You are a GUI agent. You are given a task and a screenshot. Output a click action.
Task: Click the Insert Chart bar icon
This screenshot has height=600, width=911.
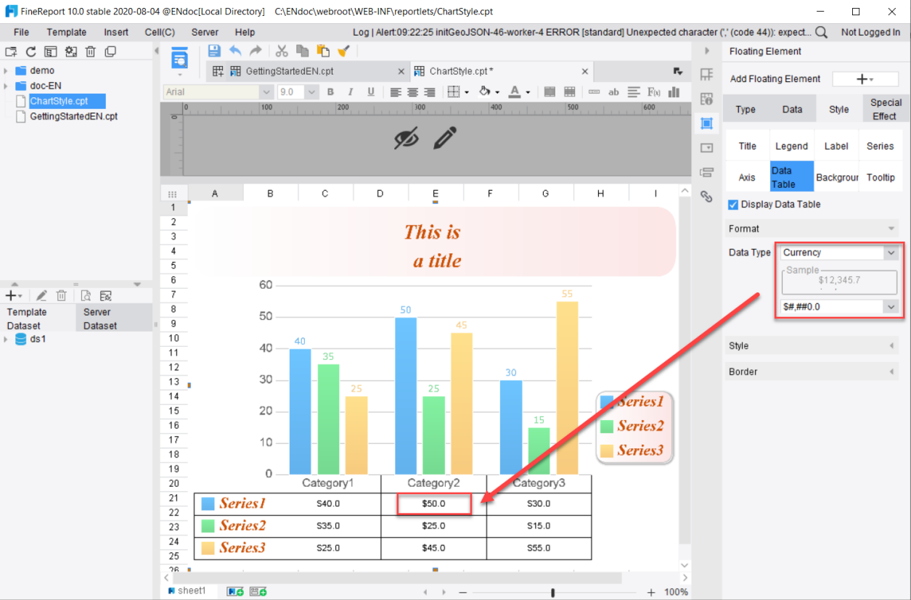(x=674, y=92)
